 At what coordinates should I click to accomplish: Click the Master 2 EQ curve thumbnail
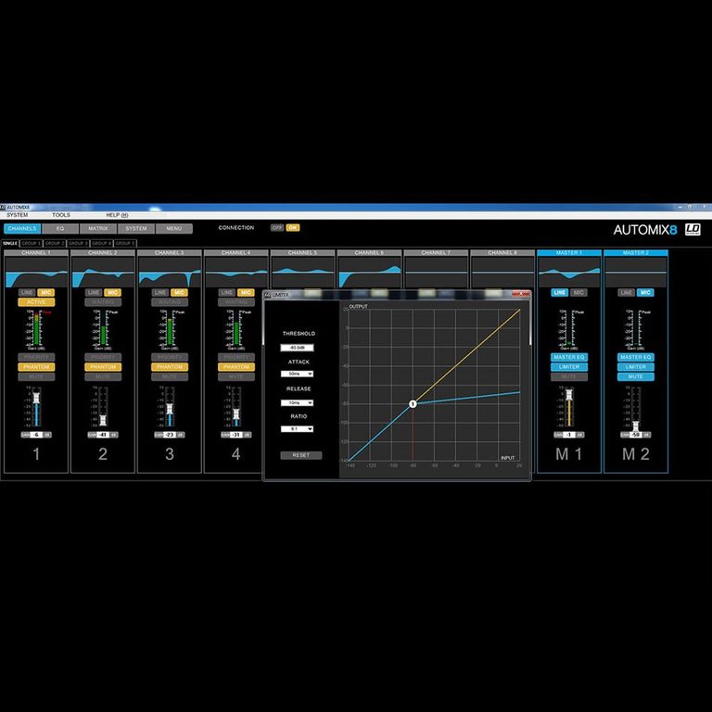635,273
